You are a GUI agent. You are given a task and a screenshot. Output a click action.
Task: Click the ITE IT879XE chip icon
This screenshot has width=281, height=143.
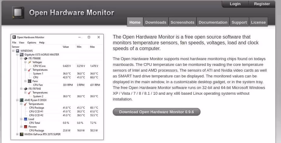click(26, 89)
